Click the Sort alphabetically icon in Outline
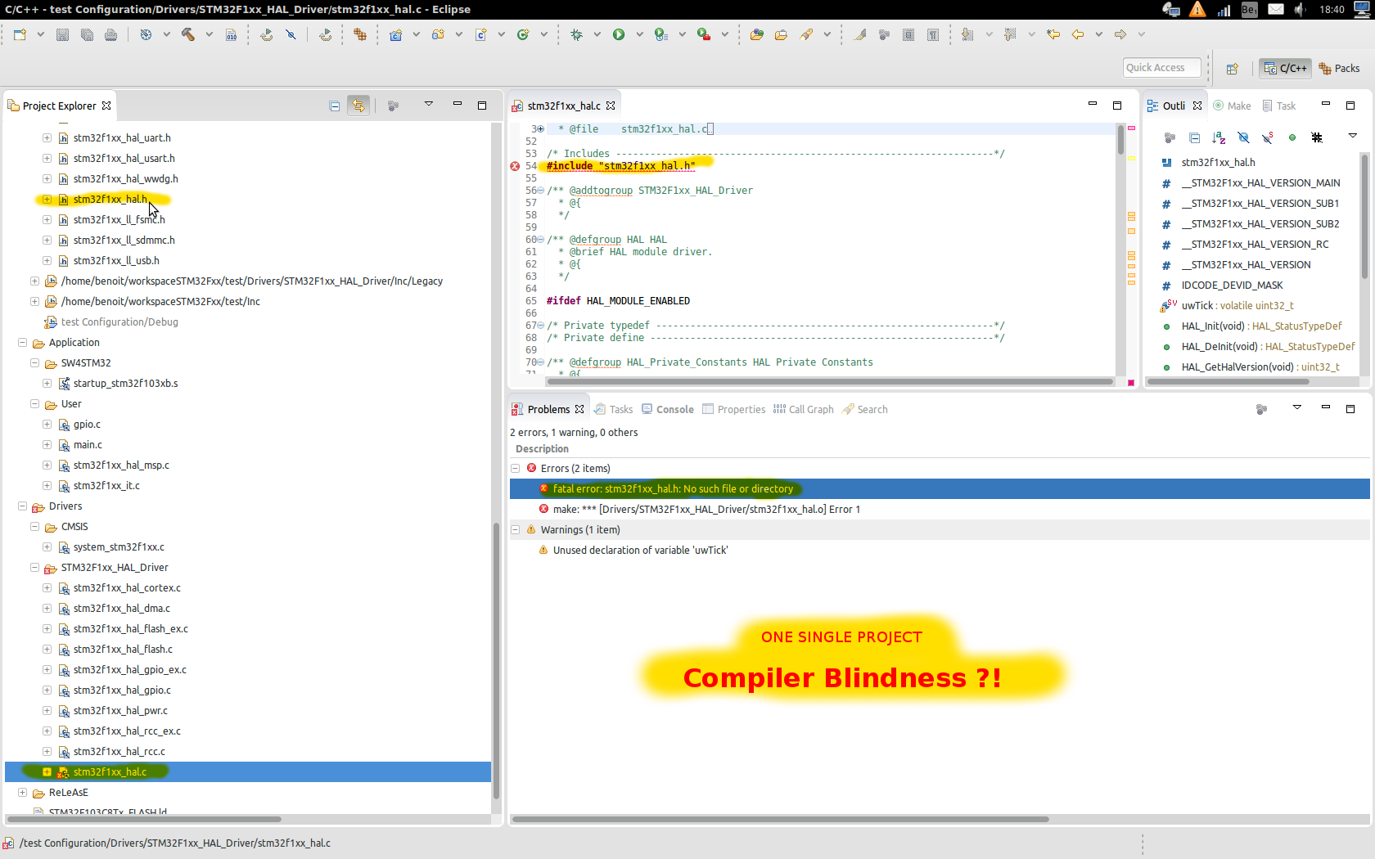Screen dimensions: 1375x859 1219,137
